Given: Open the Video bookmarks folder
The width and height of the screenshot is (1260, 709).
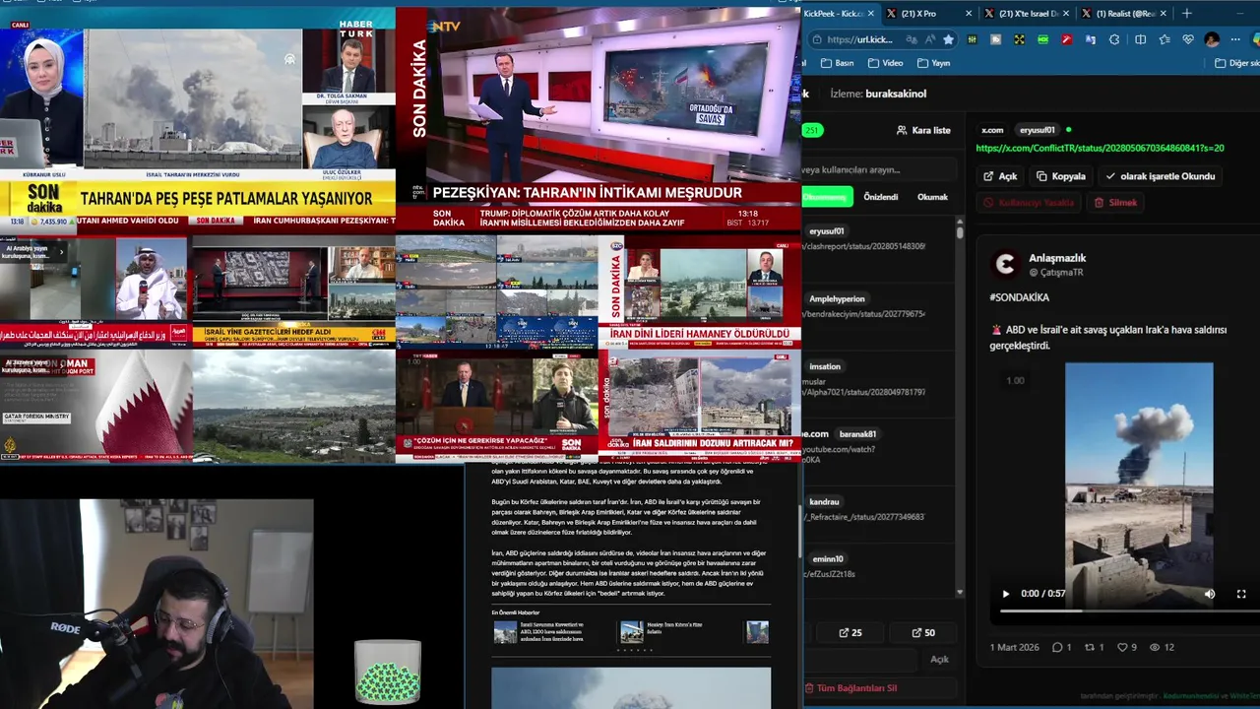Looking at the screenshot, I should (884, 63).
